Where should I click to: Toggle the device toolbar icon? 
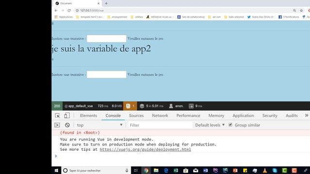coord(67,116)
